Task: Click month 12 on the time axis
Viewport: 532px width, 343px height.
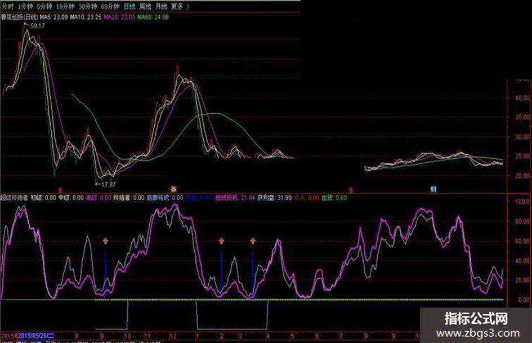Action: coord(173,336)
